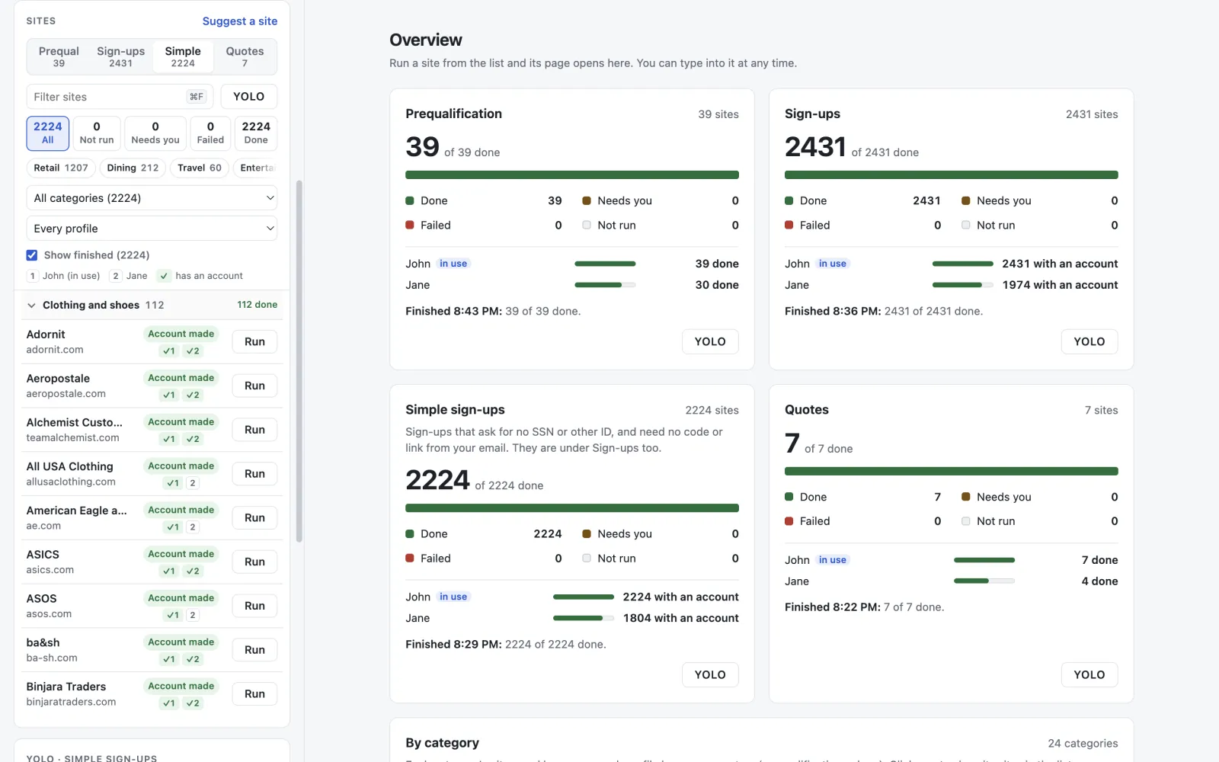Click Alchemist Custom Account made badge
Image resolution: width=1219 pixels, height=762 pixels.
[x=181, y=422]
